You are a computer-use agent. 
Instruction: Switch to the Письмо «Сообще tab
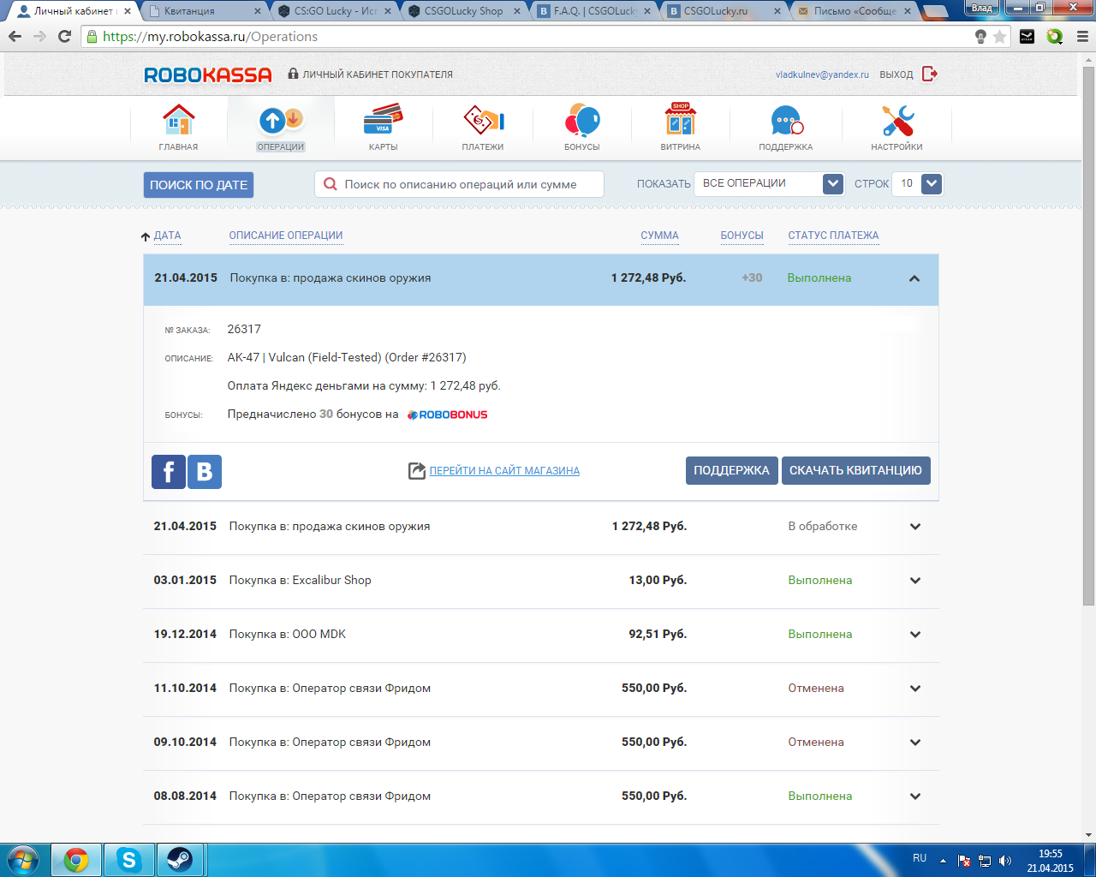[x=855, y=11]
